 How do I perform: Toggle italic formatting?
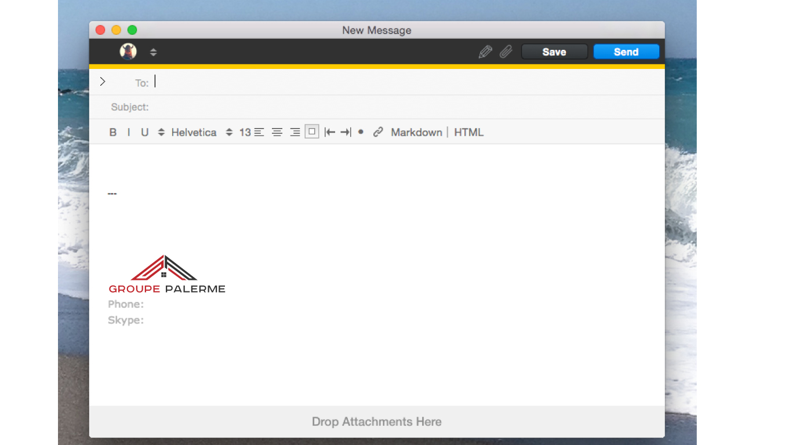(x=129, y=132)
